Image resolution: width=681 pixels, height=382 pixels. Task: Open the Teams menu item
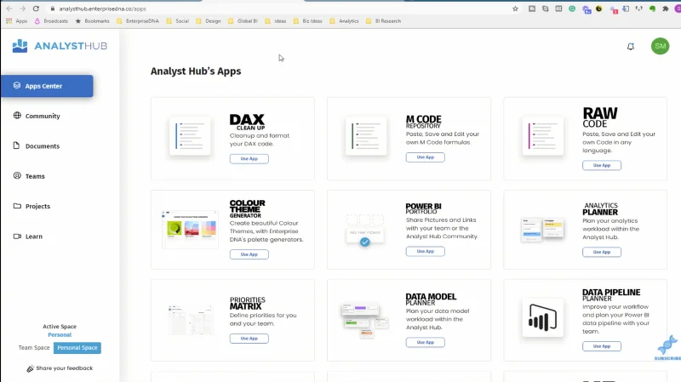tap(35, 176)
